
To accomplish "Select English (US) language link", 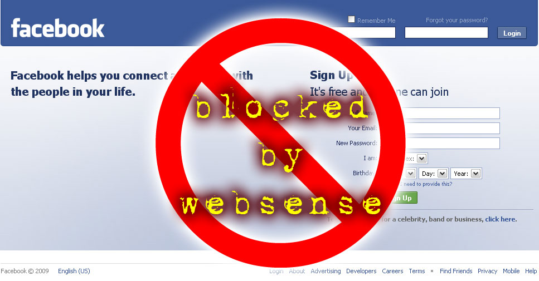I will coord(74,271).
